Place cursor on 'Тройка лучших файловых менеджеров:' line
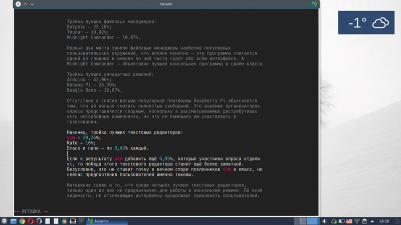 [x=111, y=21]
